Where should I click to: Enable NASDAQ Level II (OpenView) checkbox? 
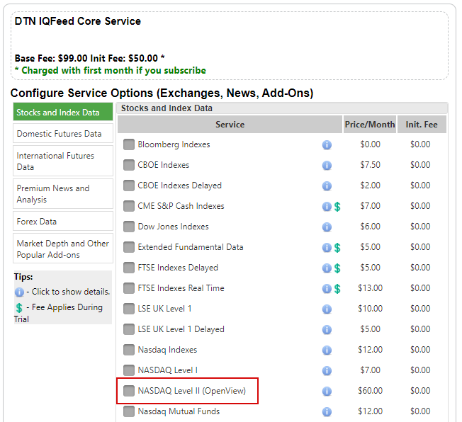[129, 391]
